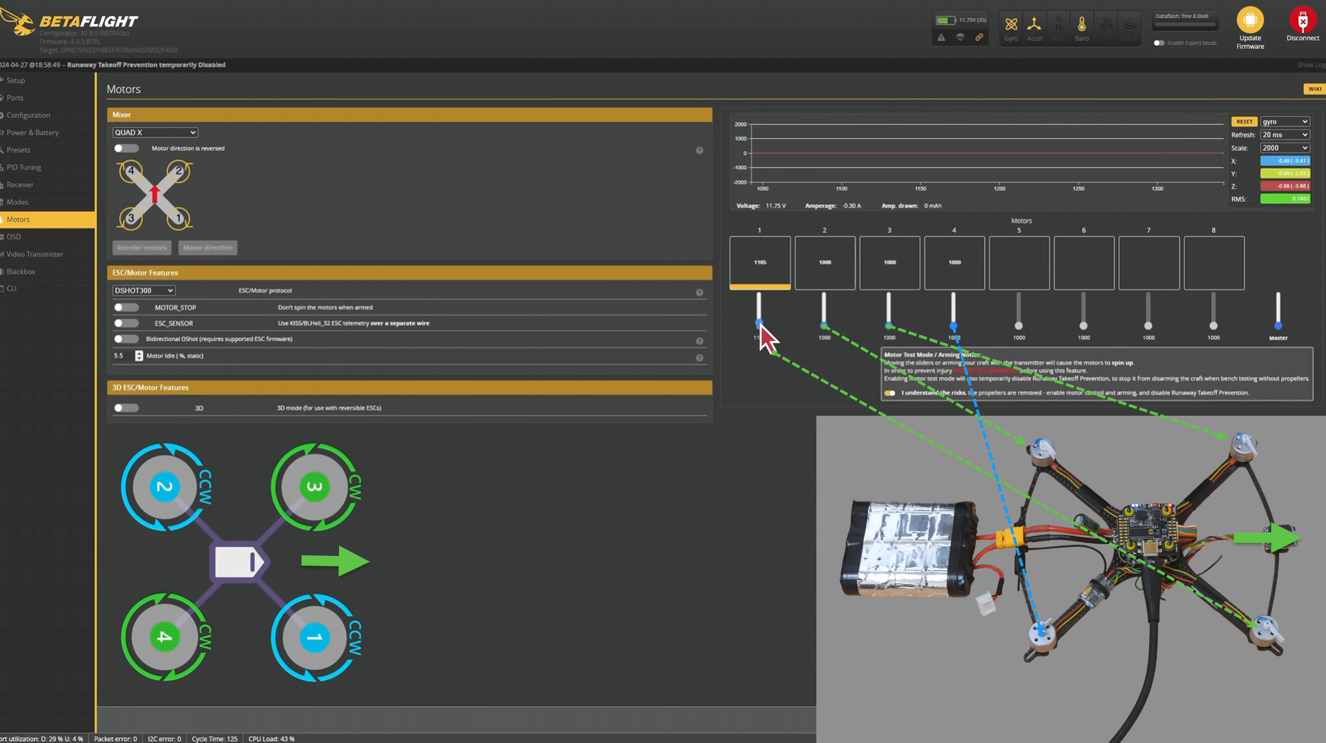The image size is (1326, 743).
Task: Click the Accel sensor icon
Action: (x=1034, y=24)
